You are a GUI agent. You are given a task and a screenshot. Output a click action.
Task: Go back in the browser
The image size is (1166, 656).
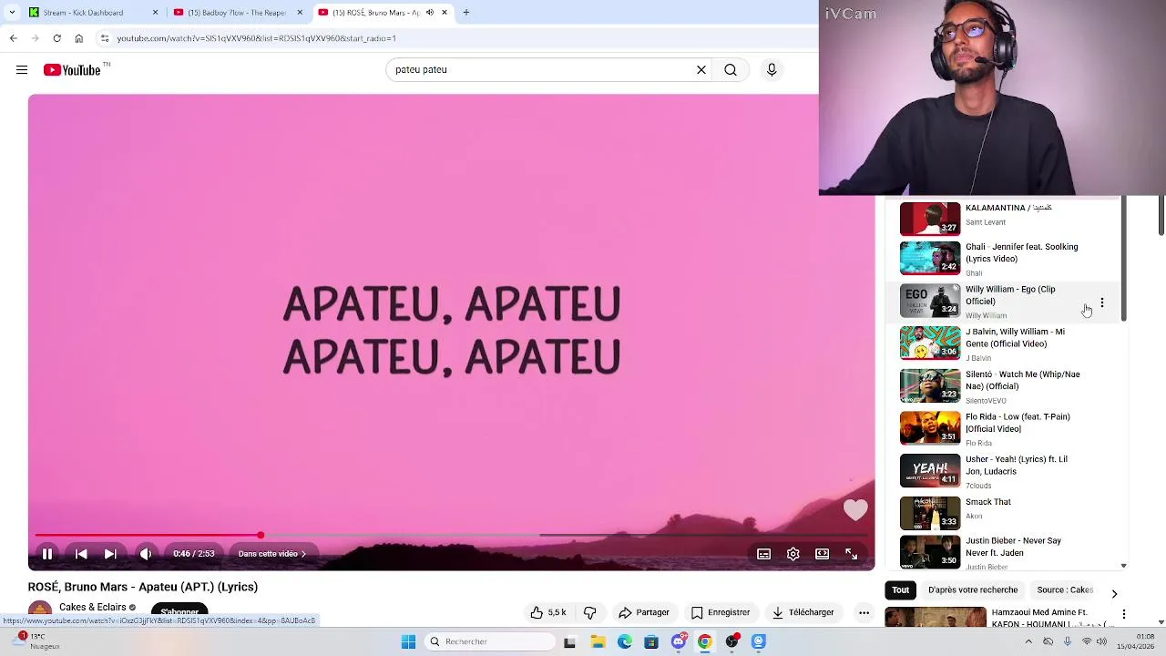13,38
